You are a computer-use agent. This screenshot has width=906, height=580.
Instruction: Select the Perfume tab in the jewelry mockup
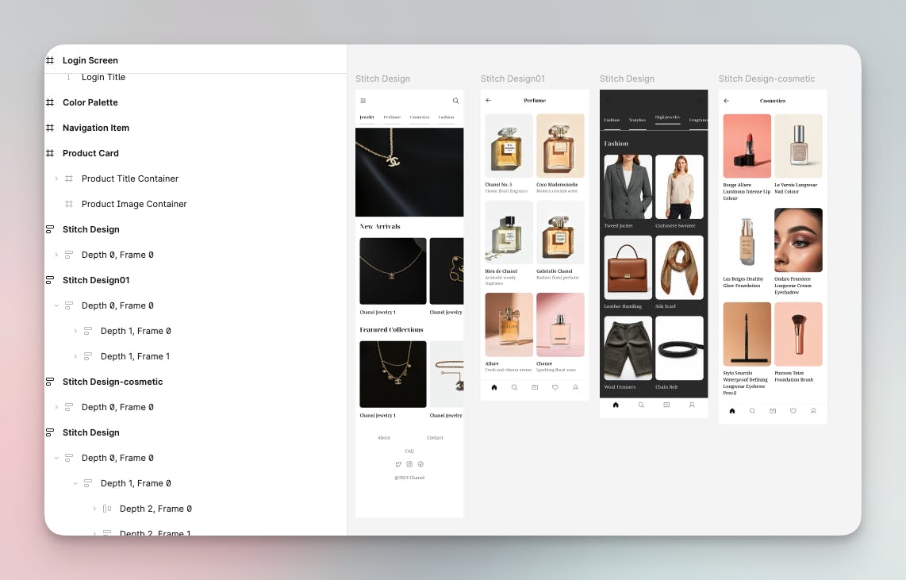[393, 117]
